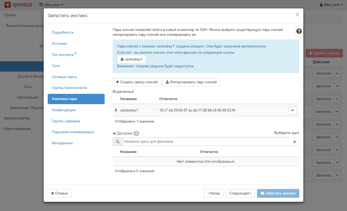Collapse the Доступно section
This screenshot has height=211, width=347.
click(114, 133)
